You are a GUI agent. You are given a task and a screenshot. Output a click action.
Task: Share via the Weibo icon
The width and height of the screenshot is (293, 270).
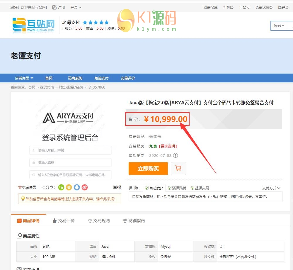coord(84,187)
